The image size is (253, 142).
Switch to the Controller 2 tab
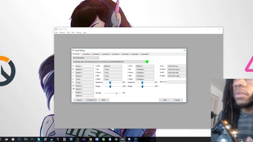86,54
